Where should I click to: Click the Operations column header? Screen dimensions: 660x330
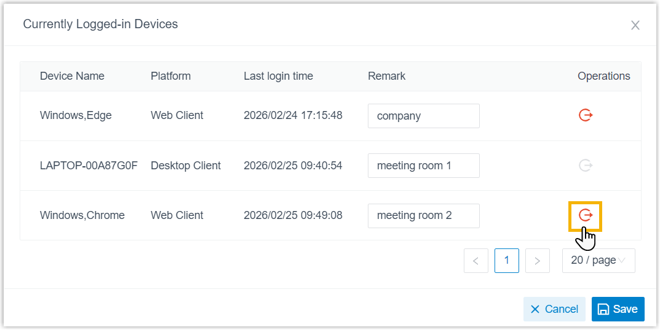(603, 76)
